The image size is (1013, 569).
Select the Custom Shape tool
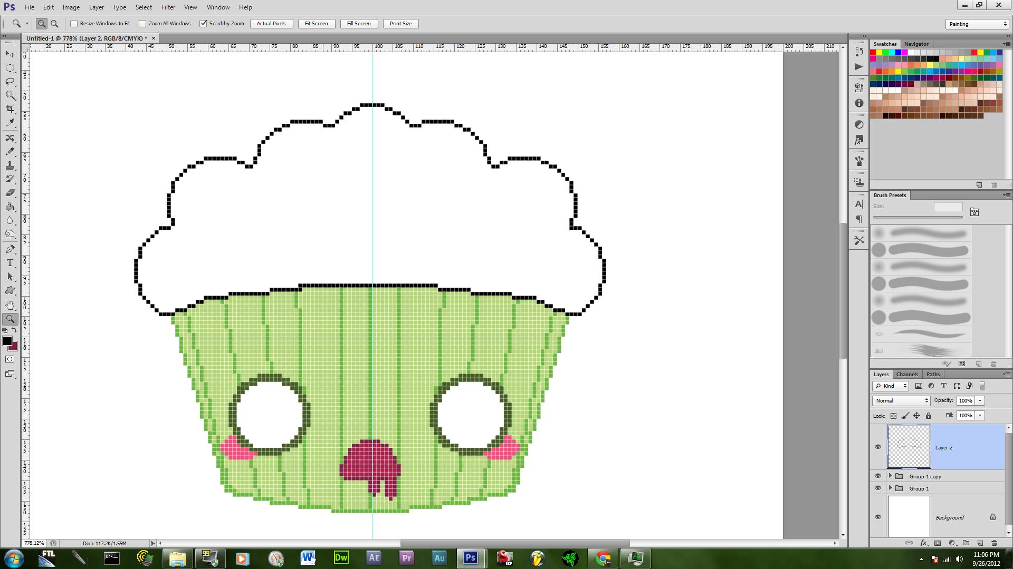point(10,290)
